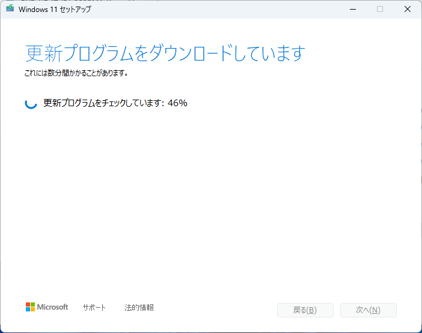This screenshot has width=422, height=333.
Task: Close the Windows 11 setup window
Action: click(408, 9)
